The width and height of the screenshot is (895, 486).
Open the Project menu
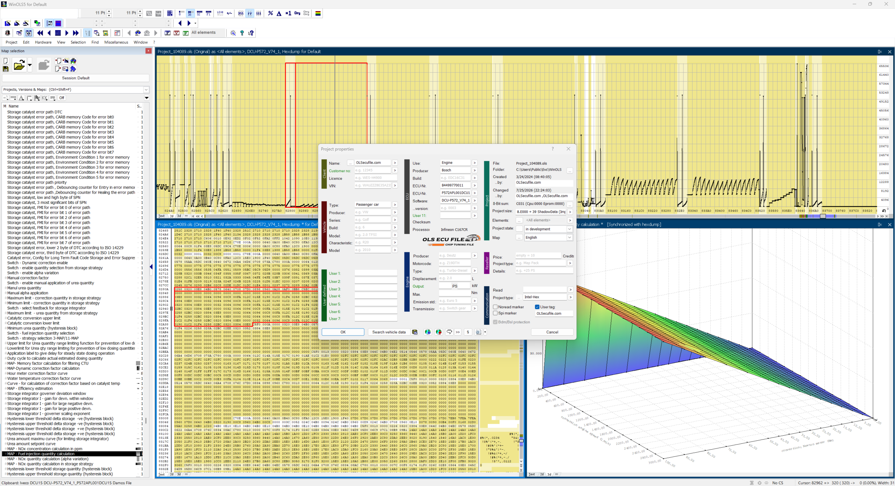pos(12,42)
